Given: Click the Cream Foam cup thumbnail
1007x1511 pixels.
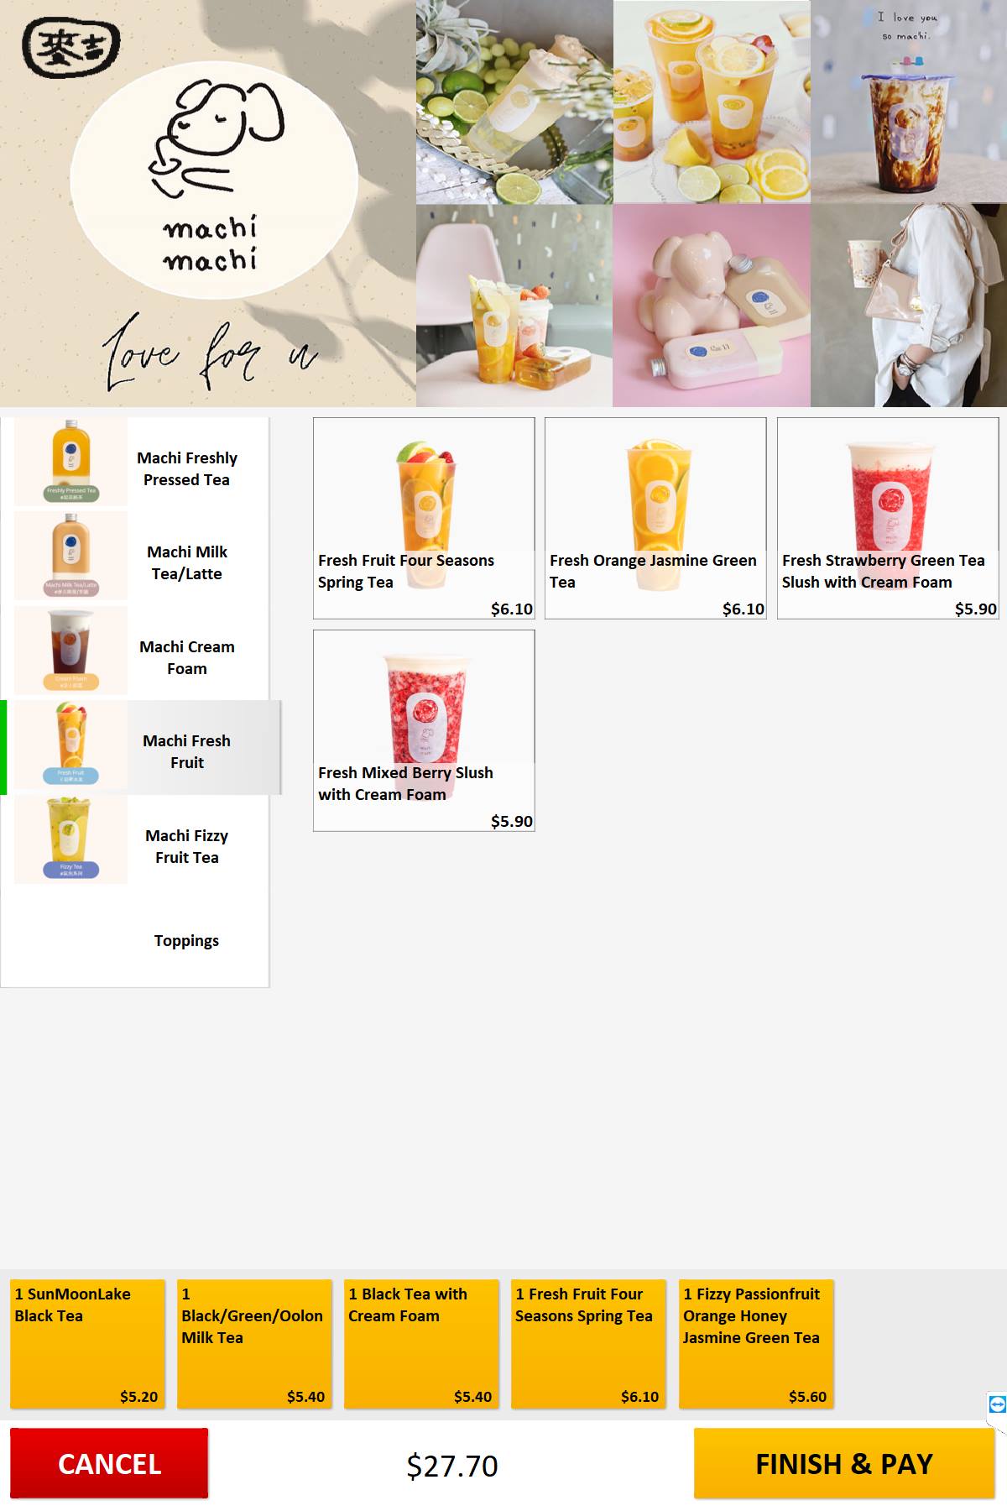Looking at the screenshot, I should (71, 651).
